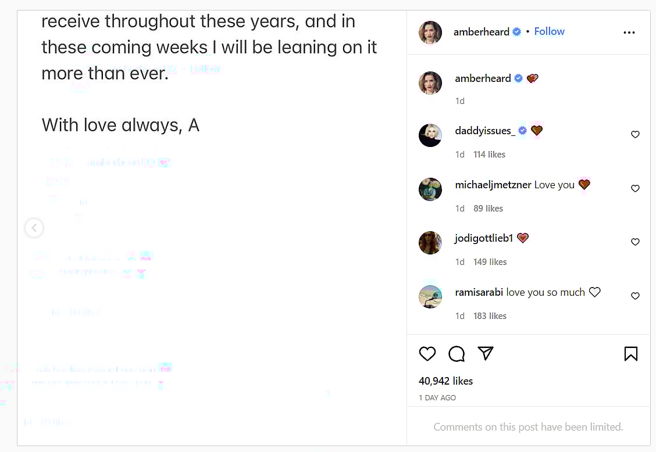656x452 pixels.
Task: View the 40,942 likes list
Action: pos(445,381)
